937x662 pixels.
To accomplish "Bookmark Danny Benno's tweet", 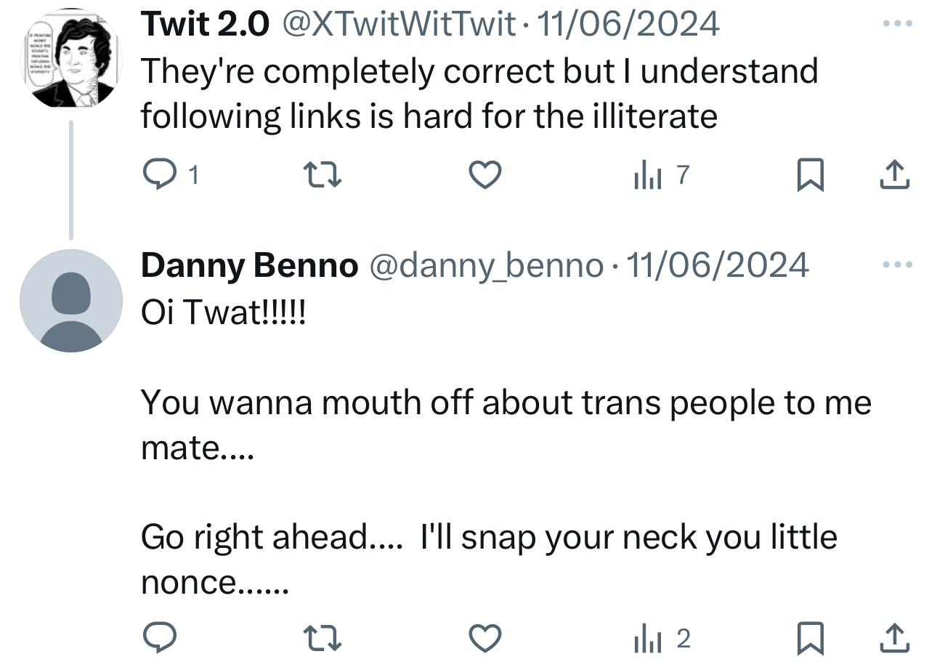I will click(809, 639).
